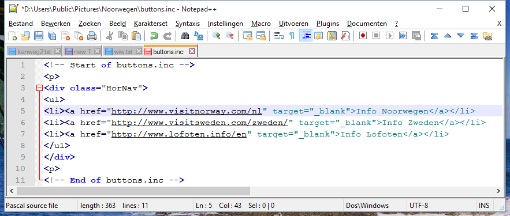The height and width of the screenshot is (216, 510).
Task: Open User Defined Language lightning icon
Action: pyautogui.click(x=318, y=35)
